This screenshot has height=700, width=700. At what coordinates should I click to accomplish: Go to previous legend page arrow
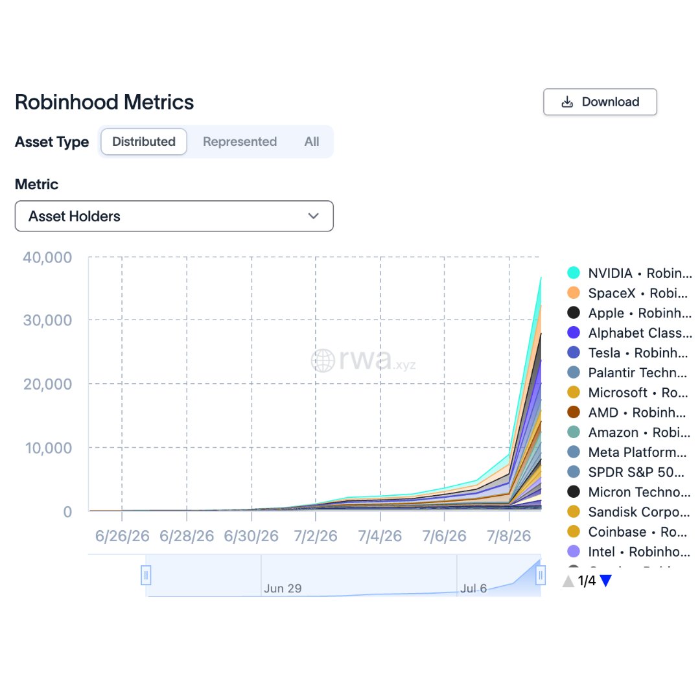click(x=568, y=581)
